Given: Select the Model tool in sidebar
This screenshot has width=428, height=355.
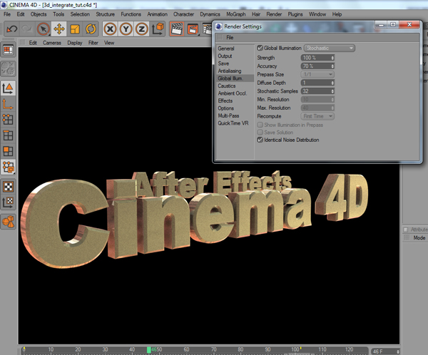Looking at the screenshot, I should [8, 88].
